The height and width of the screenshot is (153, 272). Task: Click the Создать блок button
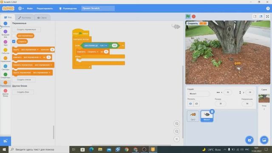pyautogui.click(x=23, y=92)
